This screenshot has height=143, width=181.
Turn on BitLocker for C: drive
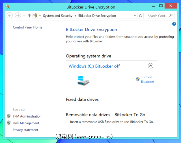click(147, 79)
